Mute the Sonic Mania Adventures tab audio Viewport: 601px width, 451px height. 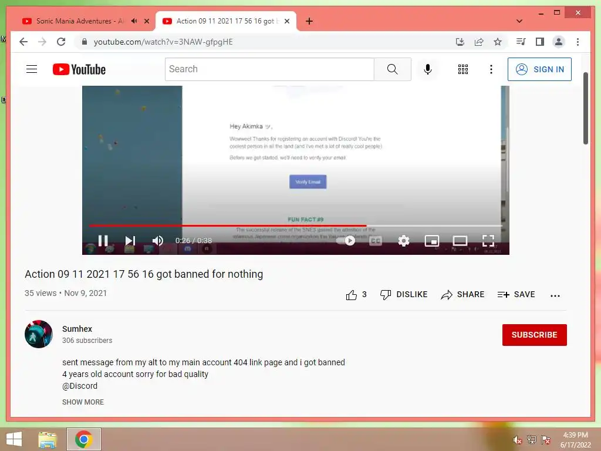click(134, 21)
